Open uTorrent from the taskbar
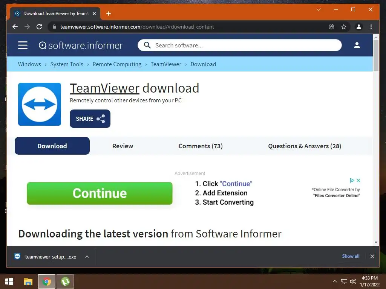The image size is (386, 289). [65, 281]
